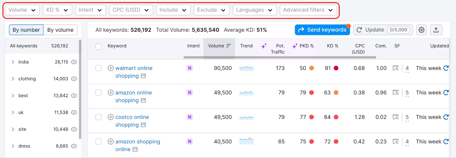Open the Advanced filters dropdown
This screenshot has height=158, width=456.
point(308,10)
